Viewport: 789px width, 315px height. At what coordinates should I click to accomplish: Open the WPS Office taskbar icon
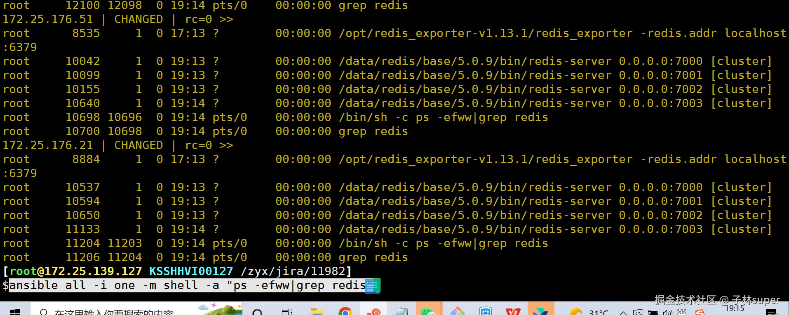tap(513, 312)
